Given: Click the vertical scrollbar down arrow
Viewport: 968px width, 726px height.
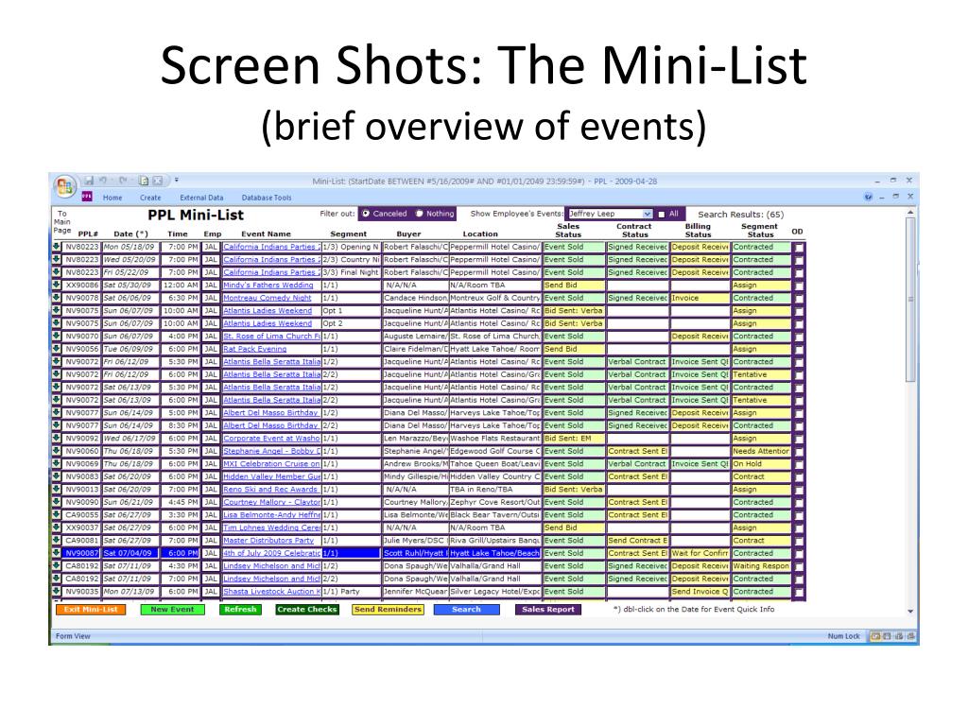Looking at the screenshot, I should (x=910, y=612).
